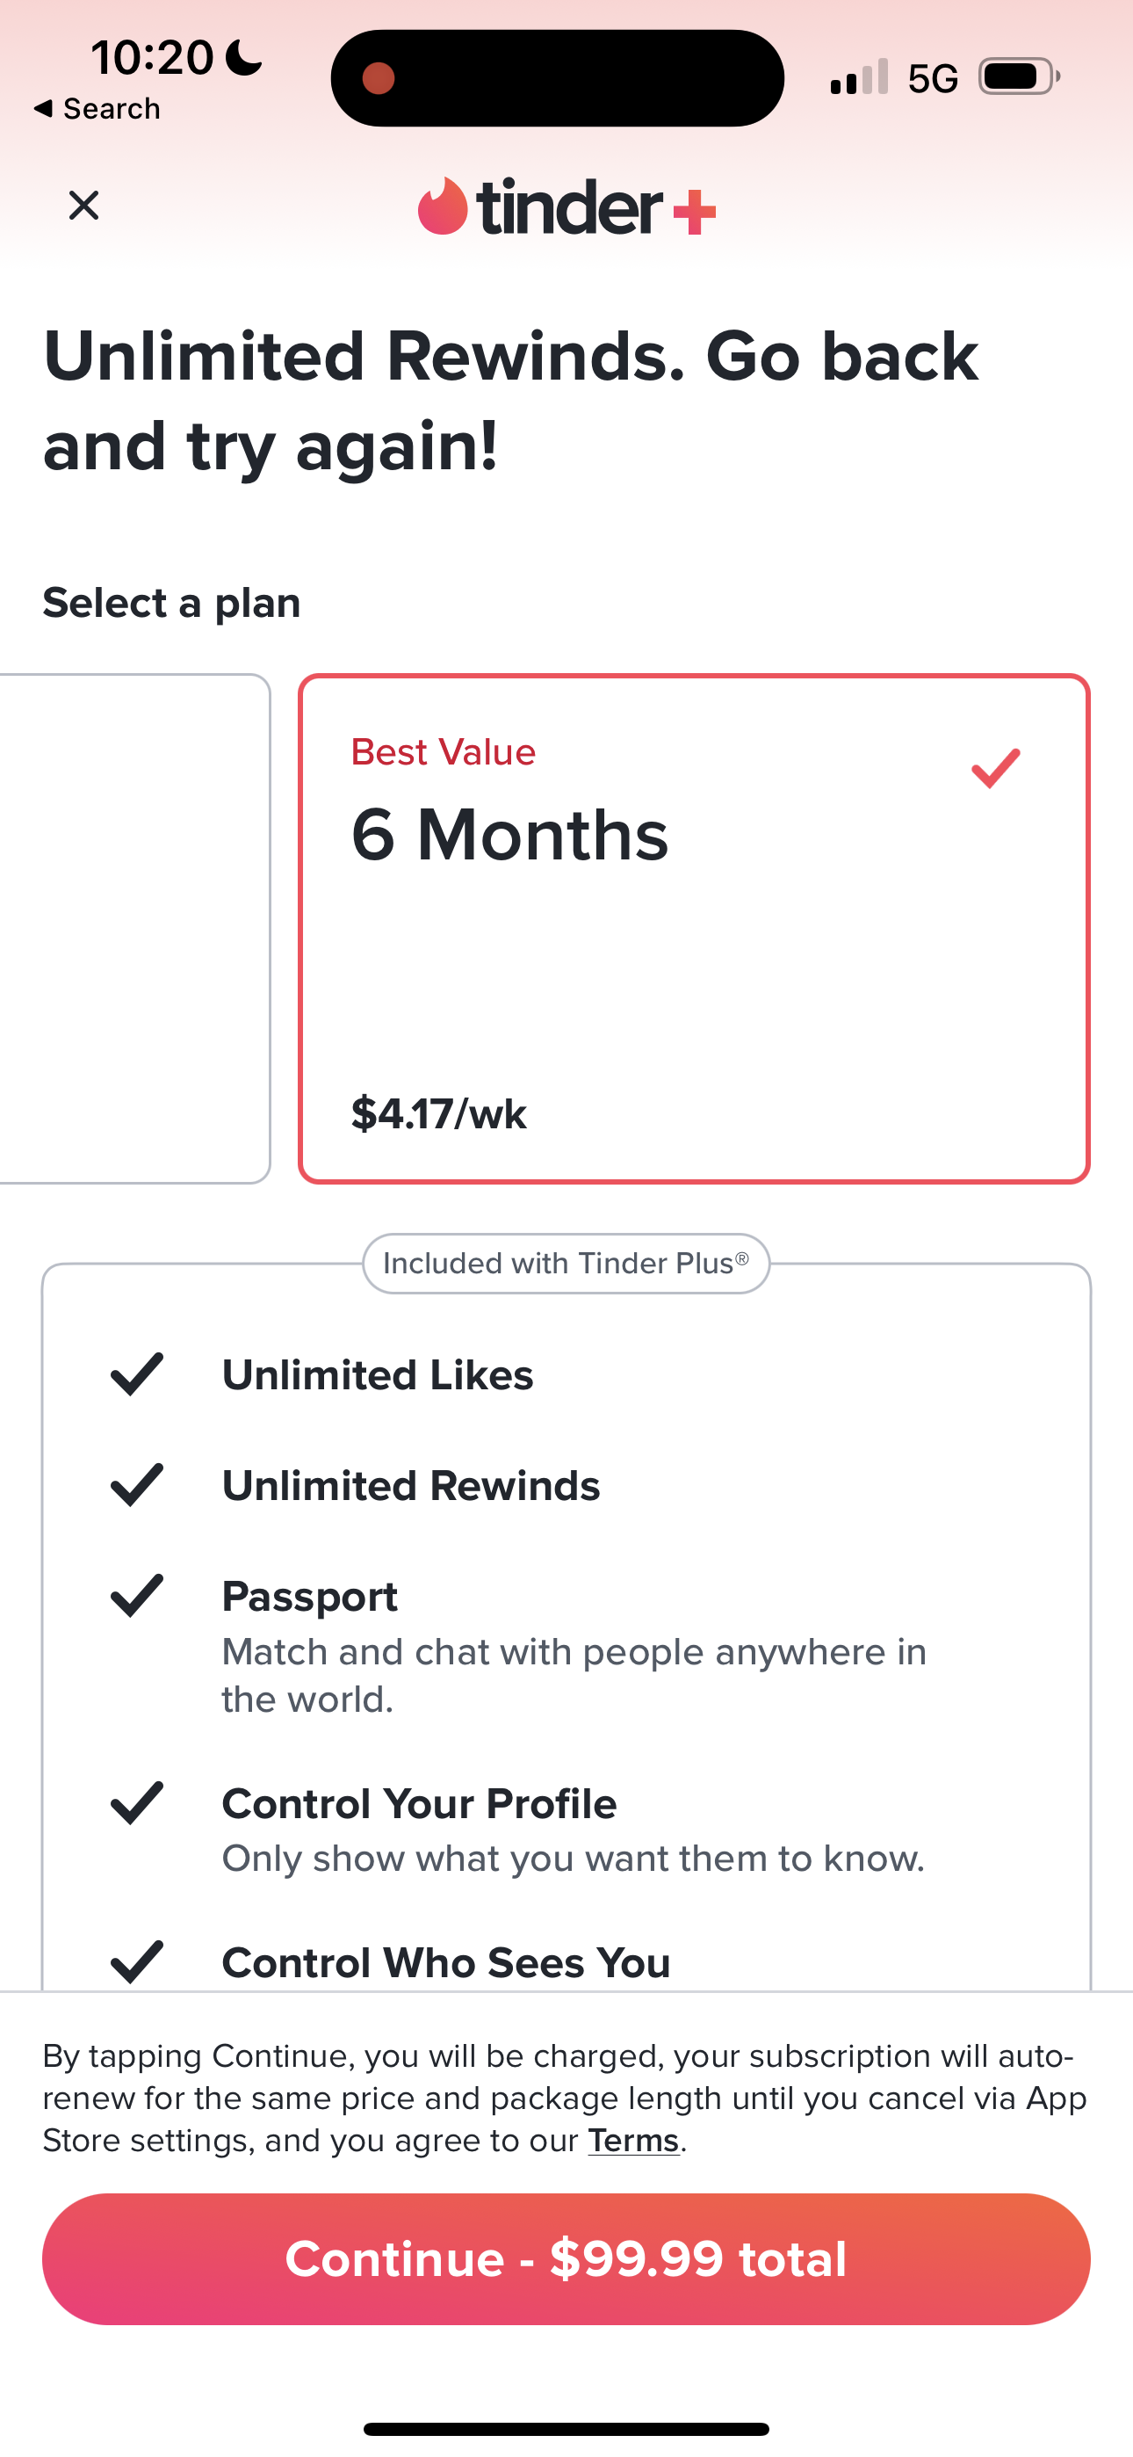Tap the Tinder flame logo icon

[x=443, y=206]
